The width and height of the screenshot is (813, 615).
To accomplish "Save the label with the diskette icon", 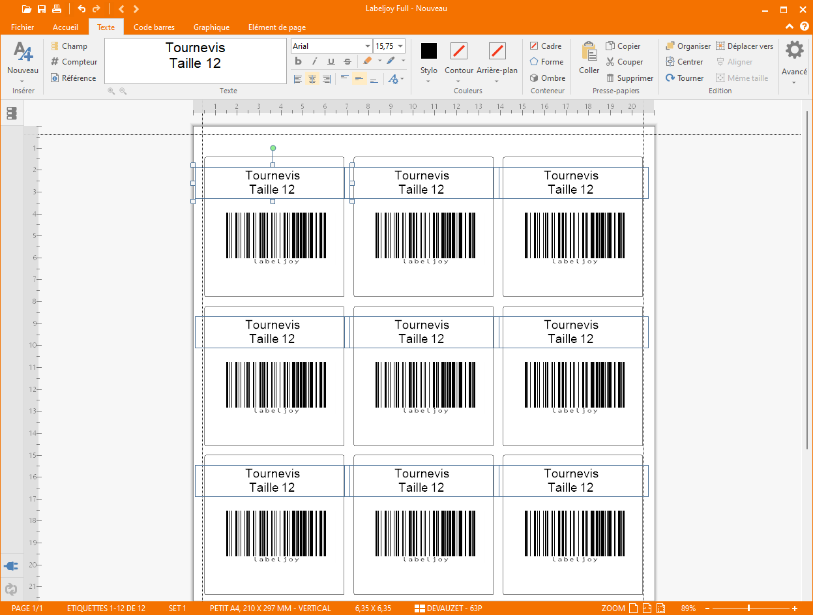I will 42,9.
